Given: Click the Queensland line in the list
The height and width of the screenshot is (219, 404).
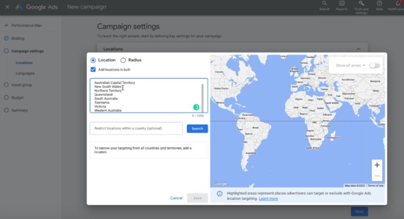Looking at the screenshot, I should pos(103,94).
